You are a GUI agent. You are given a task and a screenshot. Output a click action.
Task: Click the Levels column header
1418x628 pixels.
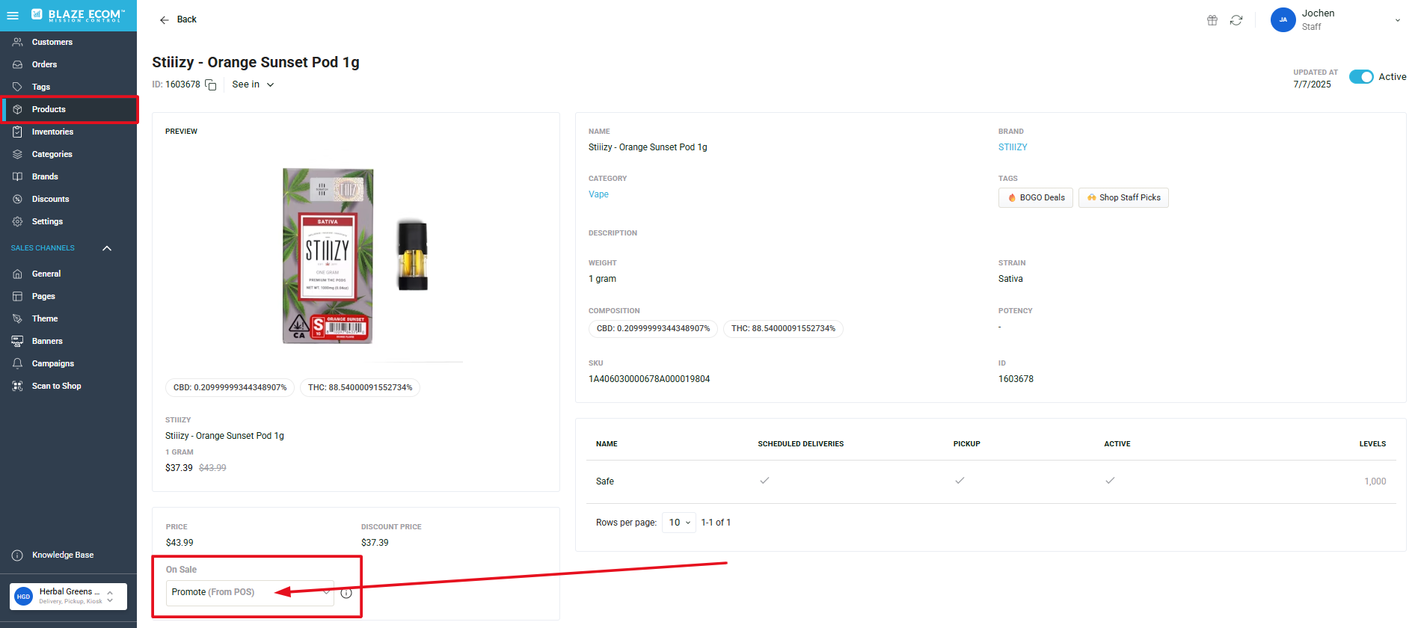click(1372, 444)
